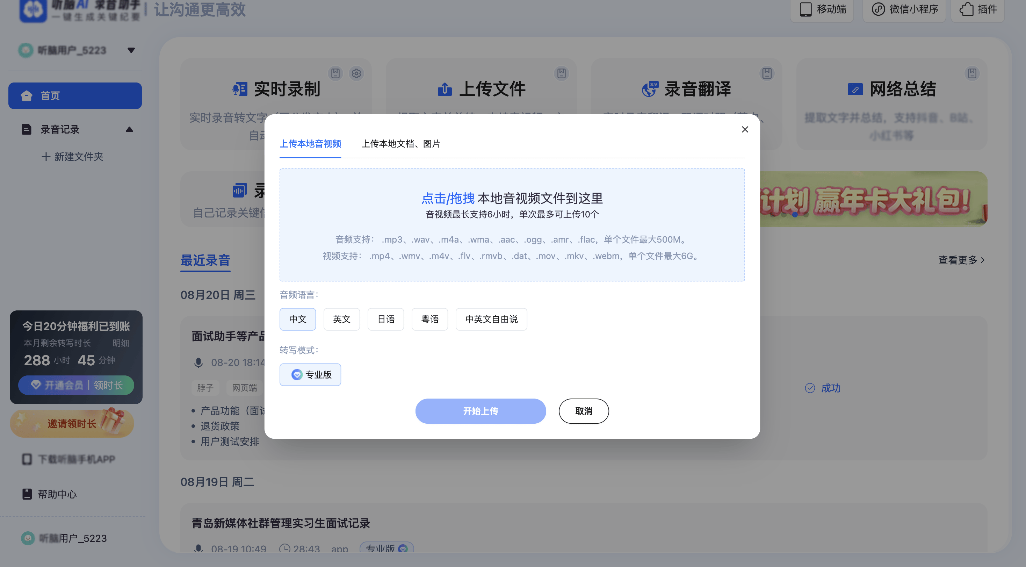Screen dimensions: 1026x567
Task: Select 专业版 transcription mode
Action: tap(310, 374)
